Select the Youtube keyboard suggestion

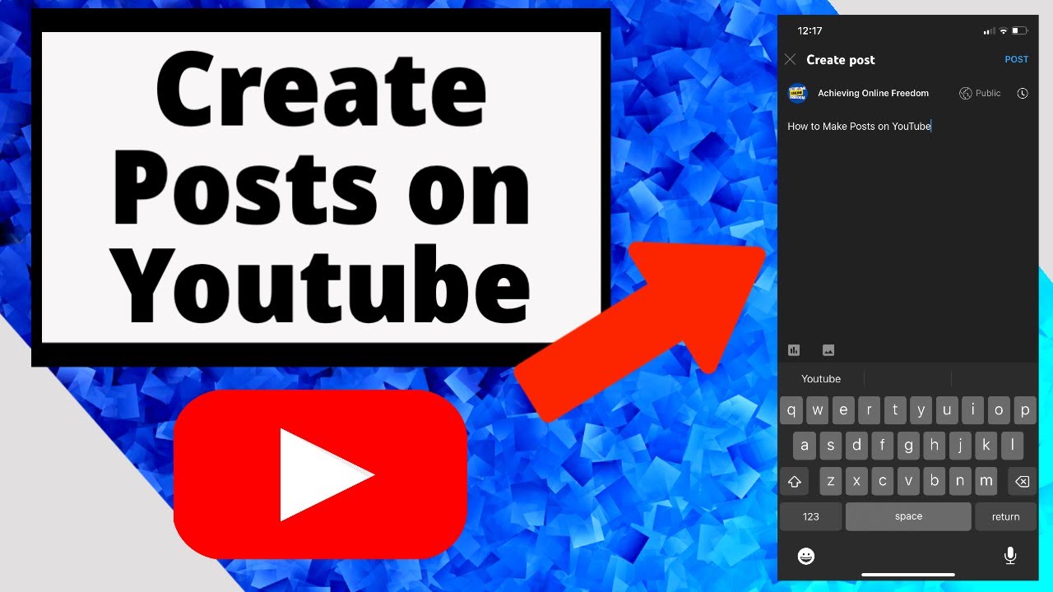(x=821, y=379)
